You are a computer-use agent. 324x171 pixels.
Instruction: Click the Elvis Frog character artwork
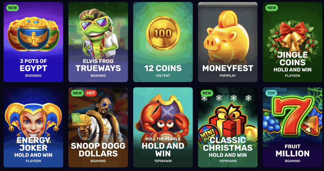(98, 34)
